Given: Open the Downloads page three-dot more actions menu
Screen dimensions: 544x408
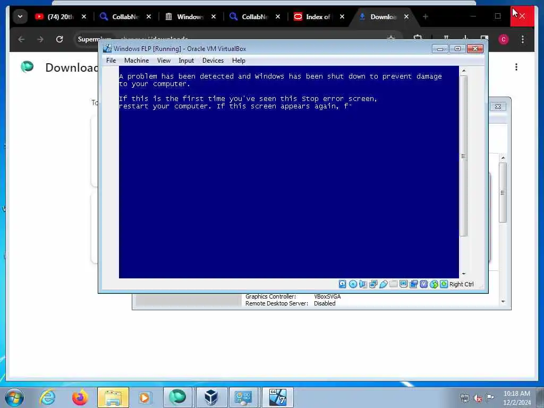Looking at the screenshot, I should pyautogui.click(x=516, y=67).
